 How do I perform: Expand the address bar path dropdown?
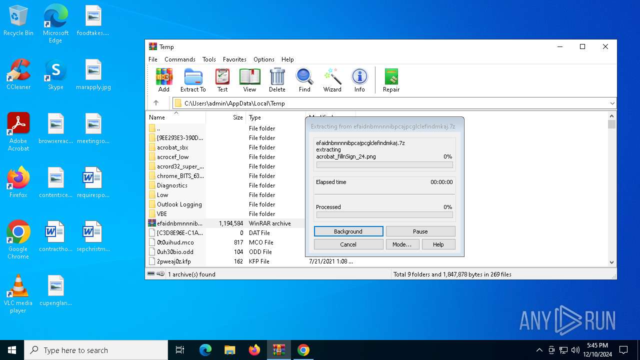[x=612, y=103]
